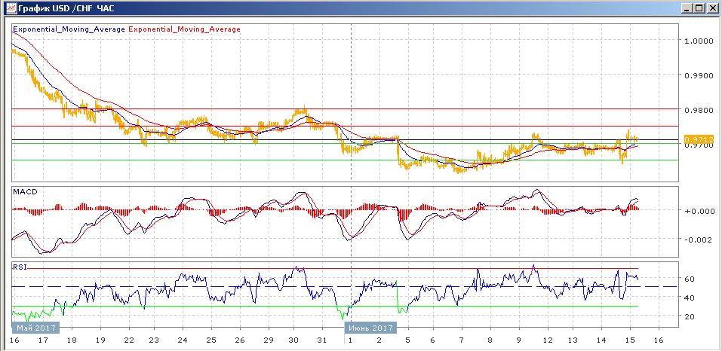This screenshot has height=351, width=722.
Task: Select the MACD indicator panel label
Action: click(x=26, y=191)
